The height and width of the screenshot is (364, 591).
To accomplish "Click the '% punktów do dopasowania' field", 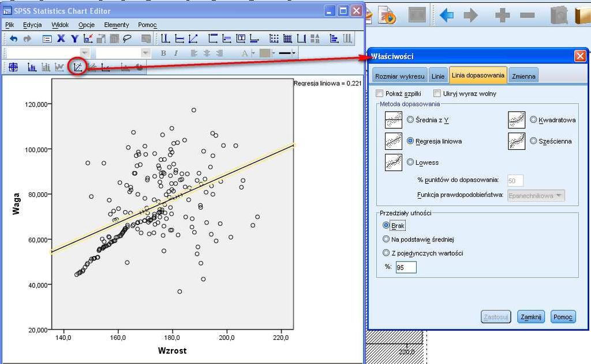I will [x=515, y=180].
